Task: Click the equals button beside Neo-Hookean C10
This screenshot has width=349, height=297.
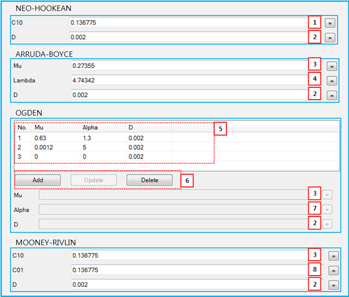Action: pyautogui.click(x=330, y=23)
